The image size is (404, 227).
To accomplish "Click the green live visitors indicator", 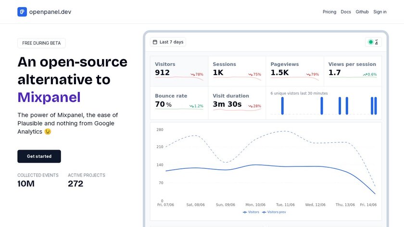I will point(371,42).
